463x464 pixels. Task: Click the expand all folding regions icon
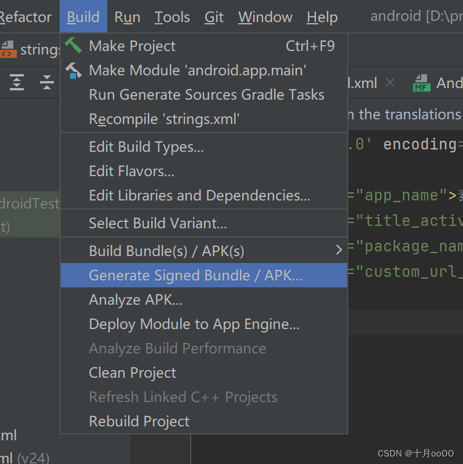coord(16,82)
